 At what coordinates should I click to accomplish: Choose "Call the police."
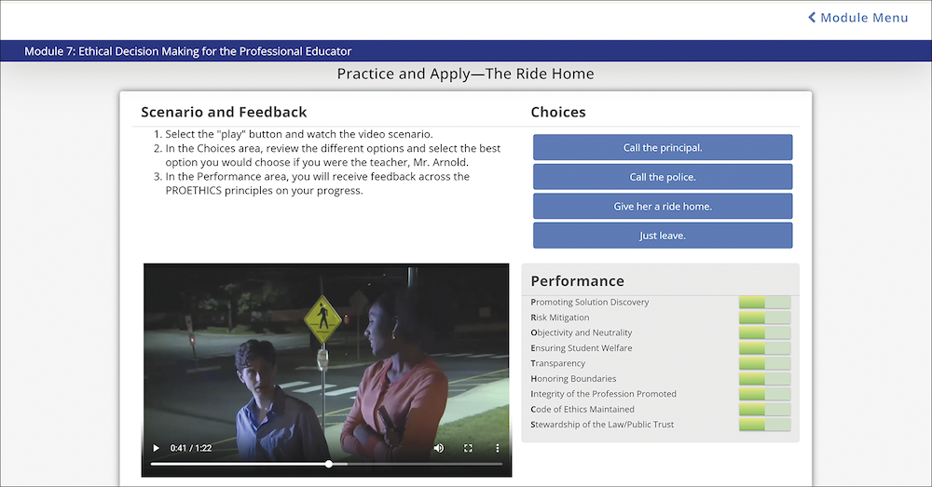(x=663, y=177)
